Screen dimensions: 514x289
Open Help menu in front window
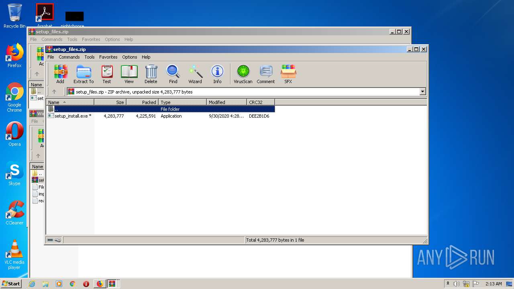146,57
